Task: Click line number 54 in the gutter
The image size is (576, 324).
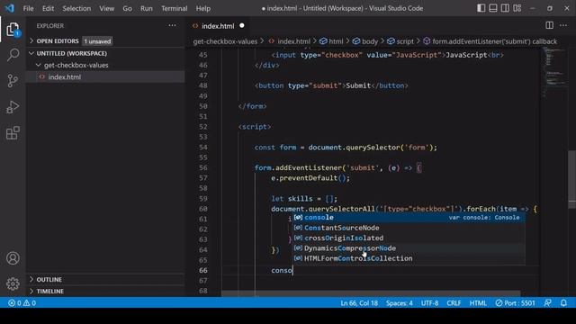Action: (x=202, y=148)
